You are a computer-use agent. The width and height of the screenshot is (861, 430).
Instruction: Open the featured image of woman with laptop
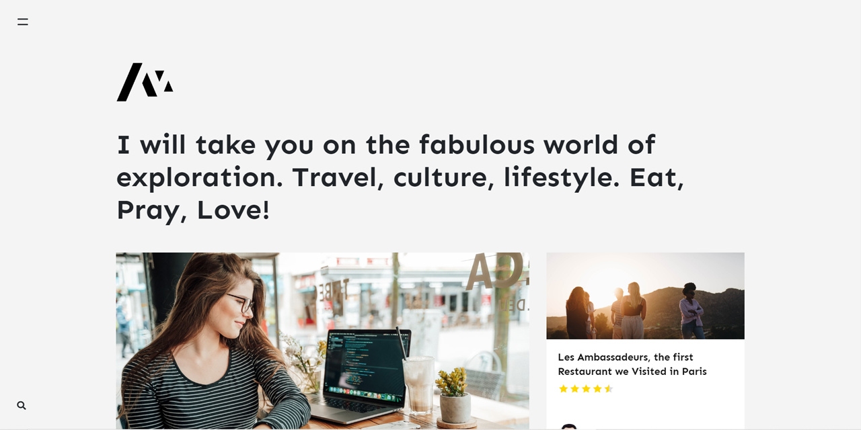pyautogui.click(x=322, y=341)
